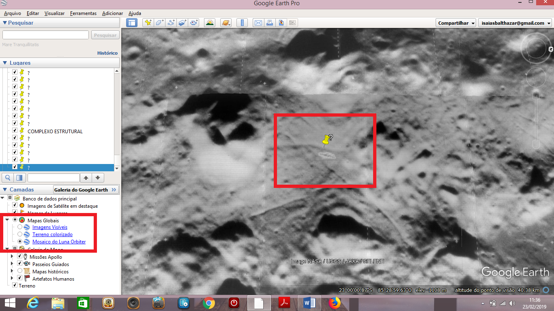Open the Visualizar menu

55,13
